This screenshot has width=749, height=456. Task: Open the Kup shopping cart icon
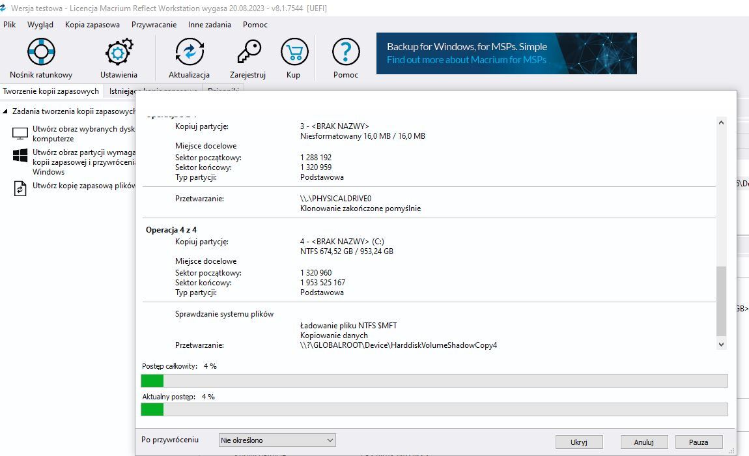(294, 51)
